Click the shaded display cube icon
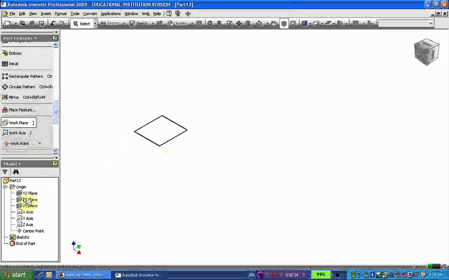This screenshot has height=280, width=449. pos(304,23)
